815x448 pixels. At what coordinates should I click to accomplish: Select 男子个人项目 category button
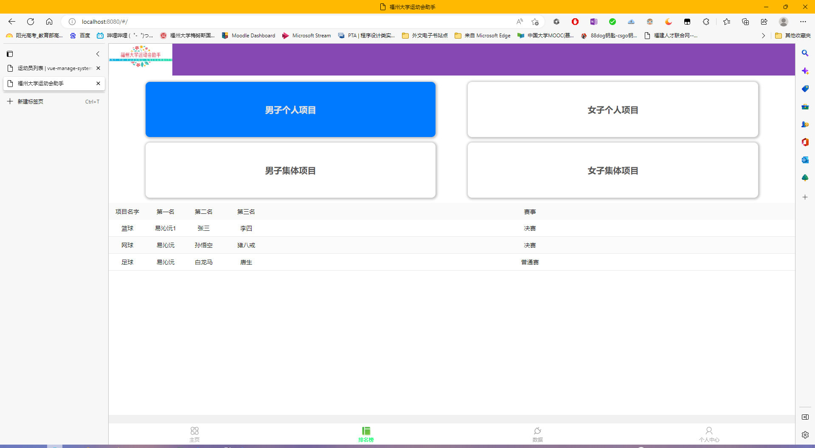click(x=290, y=109)
